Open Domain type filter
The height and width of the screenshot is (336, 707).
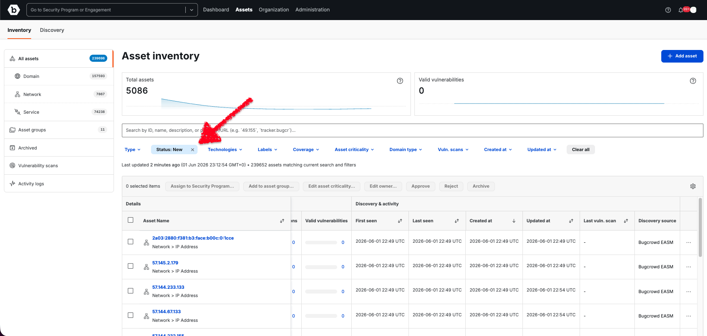(x=406, y=150)
